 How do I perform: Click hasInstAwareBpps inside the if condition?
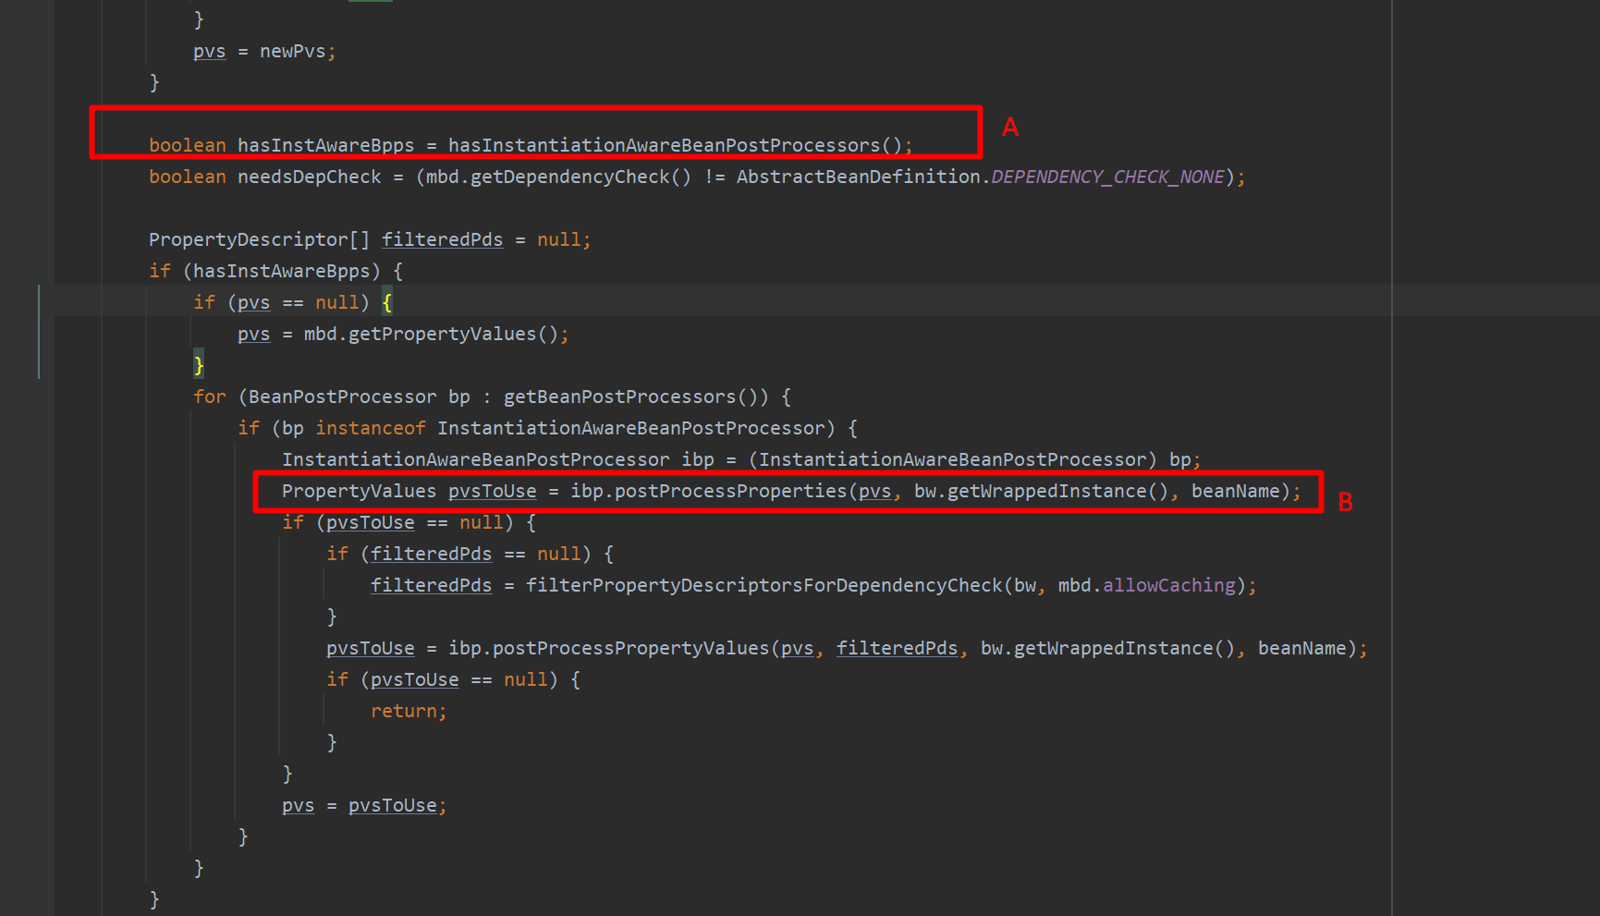282,271
